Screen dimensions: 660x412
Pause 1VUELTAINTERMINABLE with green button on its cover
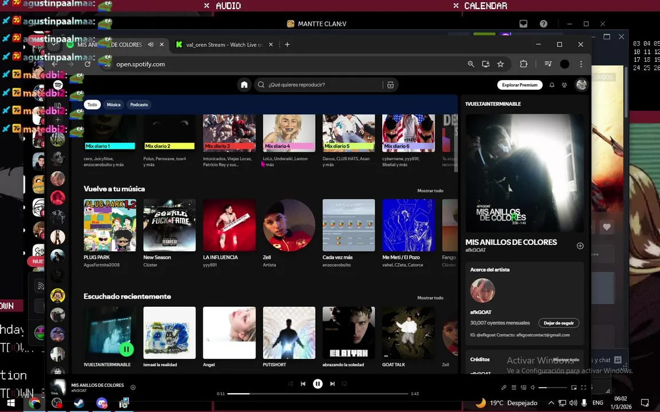(126, 349)
